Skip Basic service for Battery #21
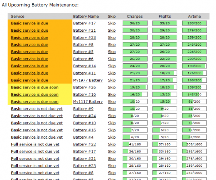The height and width of the screenshot is (180, 216). (112, 31)
